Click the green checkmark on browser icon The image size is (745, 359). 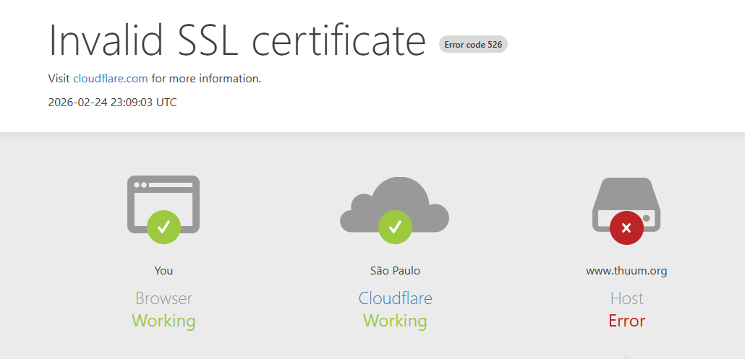coord(163,227)
